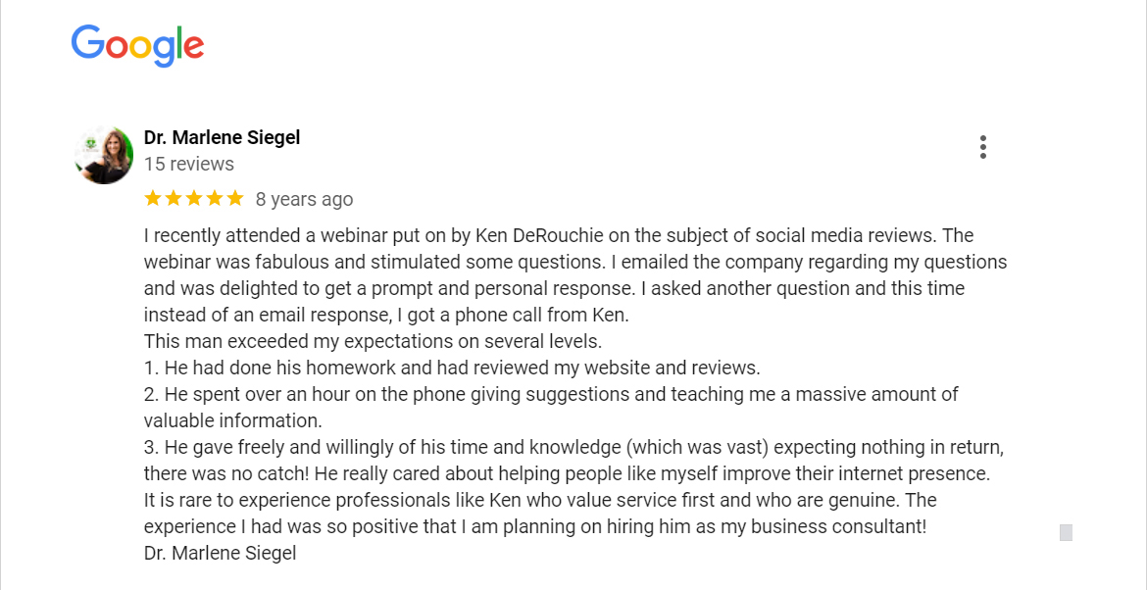
Task: Select the reviewer name Dr. Marlene Siegel
Action: (x=222, y=137)
